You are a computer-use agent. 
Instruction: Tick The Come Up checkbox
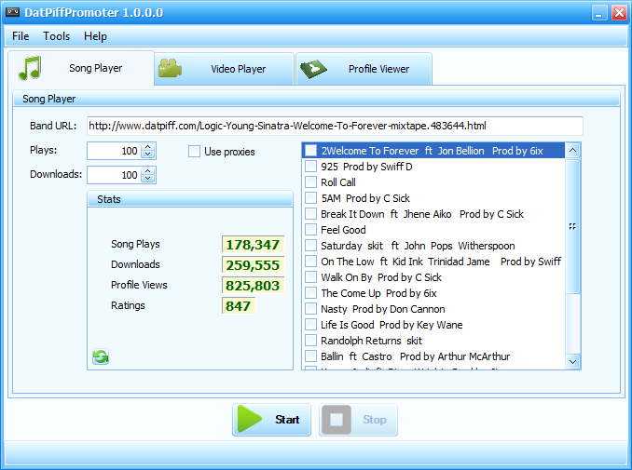pos(310,293)
